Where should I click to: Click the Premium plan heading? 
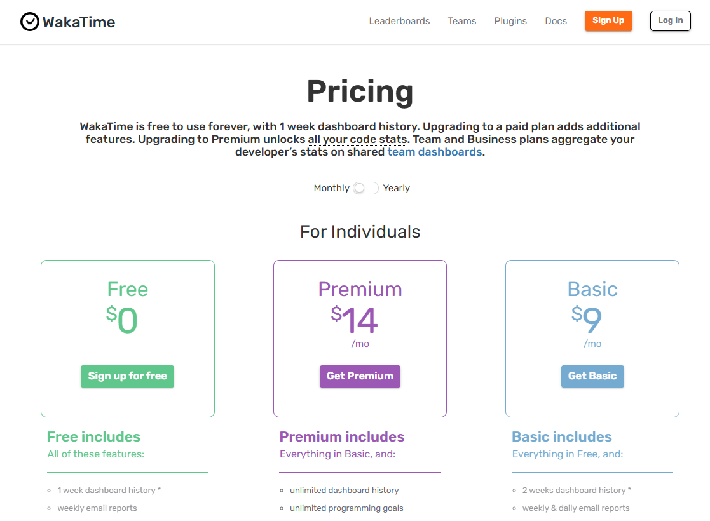click(360, 289)
